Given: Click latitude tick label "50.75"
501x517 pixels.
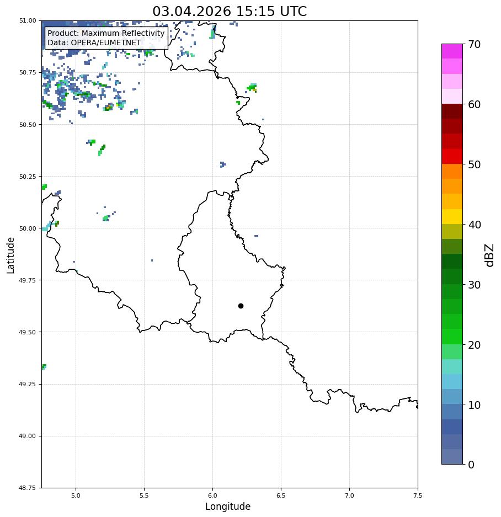Looking at the screenshot, I should tap(28, 72).
